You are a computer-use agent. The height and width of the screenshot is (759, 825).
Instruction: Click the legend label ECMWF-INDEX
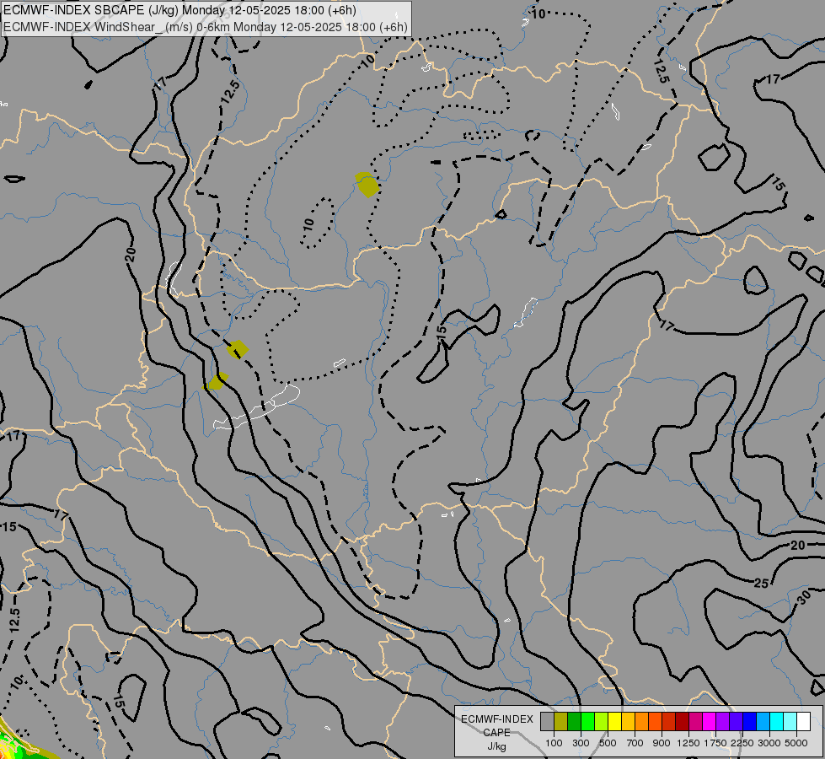click(497, 719)
